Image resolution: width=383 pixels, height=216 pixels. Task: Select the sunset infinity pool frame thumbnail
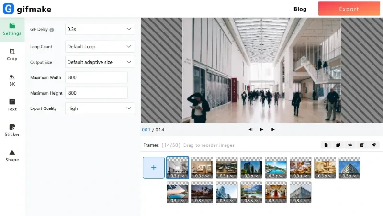[178, 192]
